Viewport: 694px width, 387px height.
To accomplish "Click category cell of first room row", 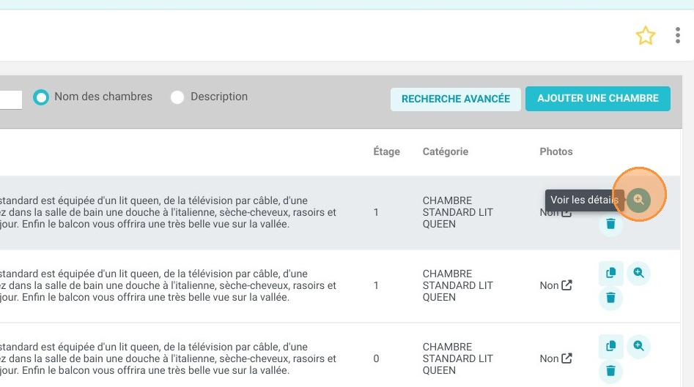I will point(457,212).
